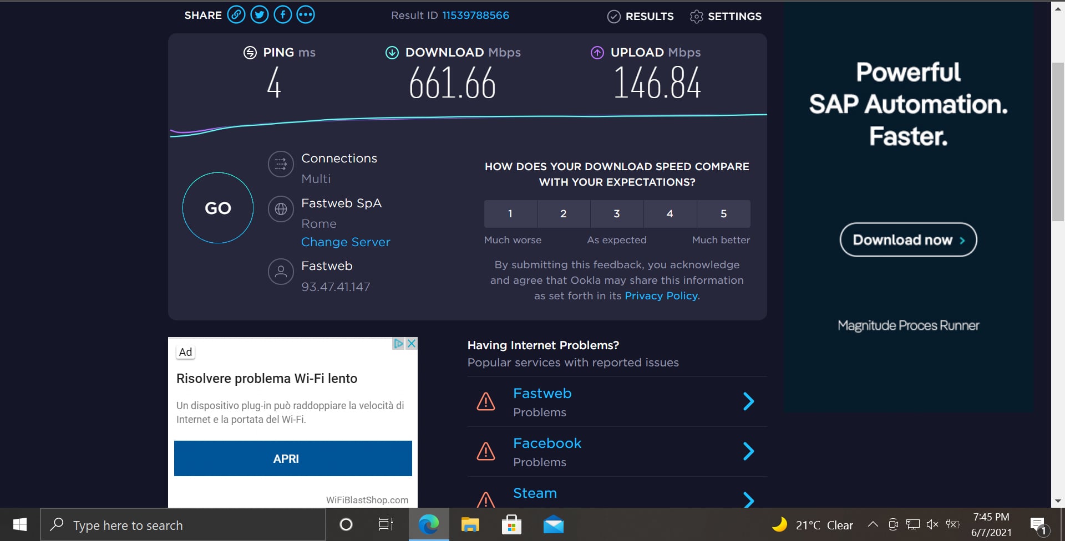Click the Meet Now tray icon
1065x541 pixels.
point(893,524)
